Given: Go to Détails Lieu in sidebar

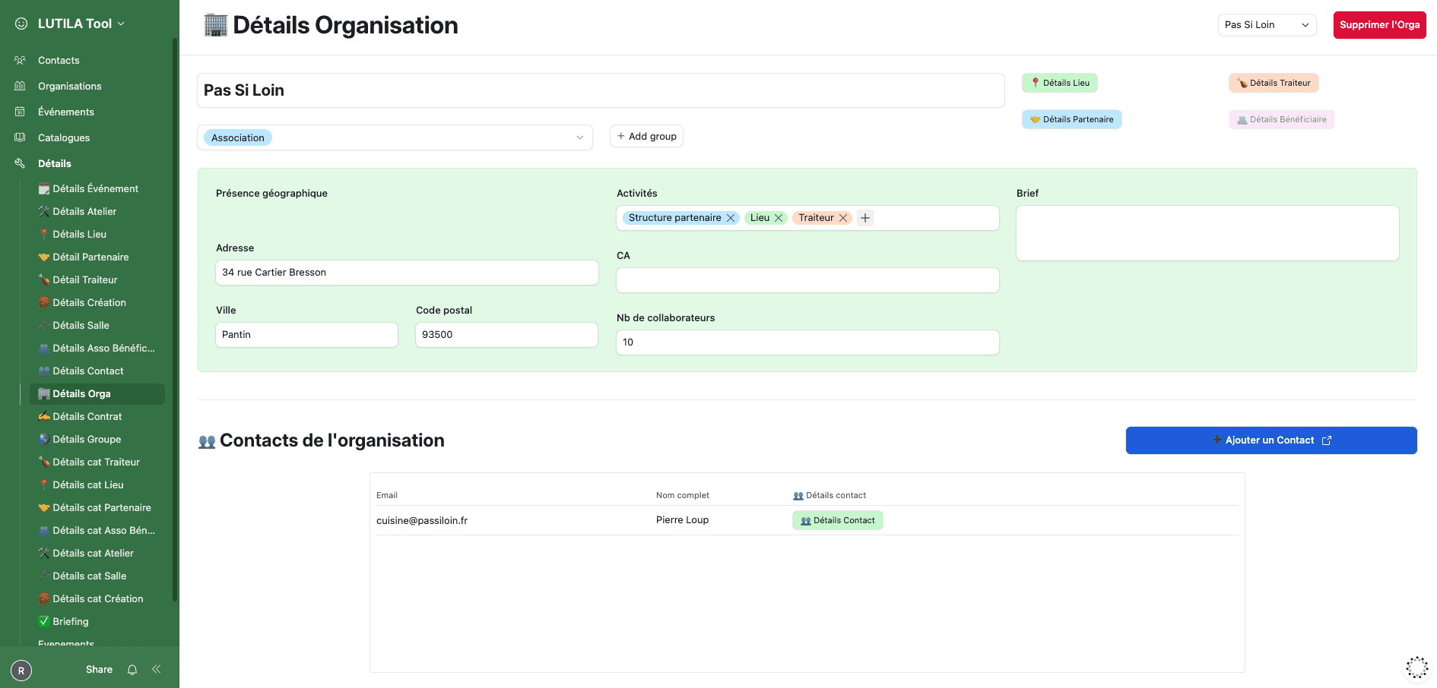Looking at the screenshot, I should 97,234.
